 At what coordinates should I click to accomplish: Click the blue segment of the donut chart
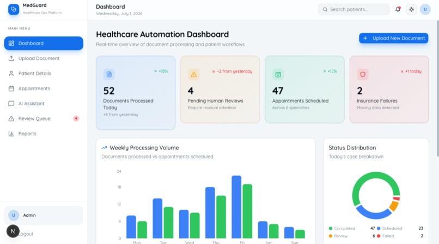tap(373, 215)
